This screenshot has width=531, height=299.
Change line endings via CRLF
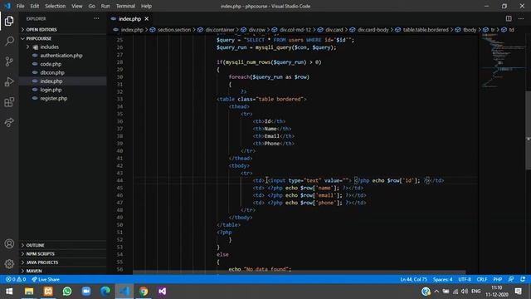[482, 279]
